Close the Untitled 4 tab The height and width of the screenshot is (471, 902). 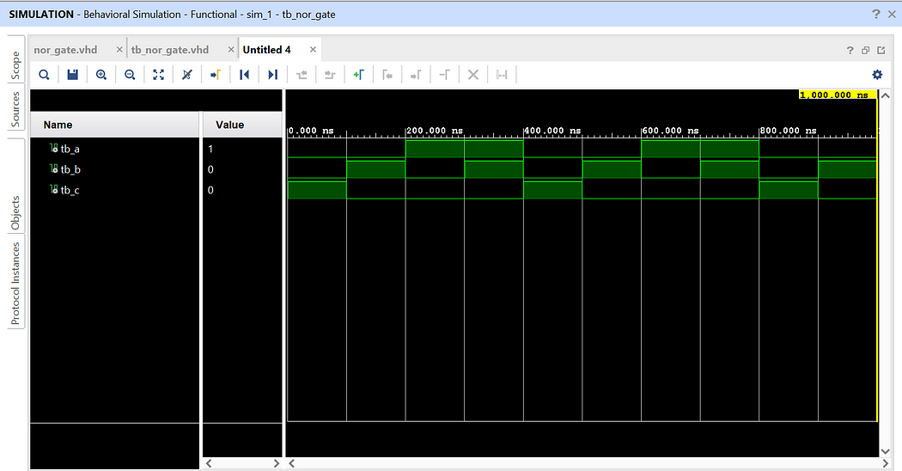(313, 50)
